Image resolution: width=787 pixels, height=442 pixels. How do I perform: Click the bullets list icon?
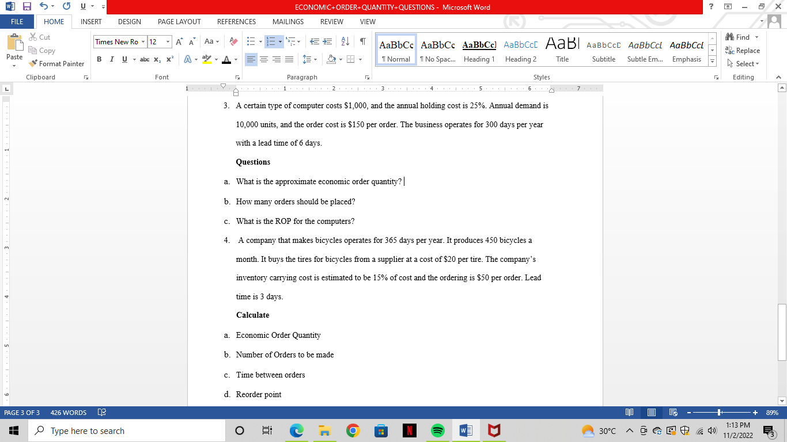coord(251,41)
